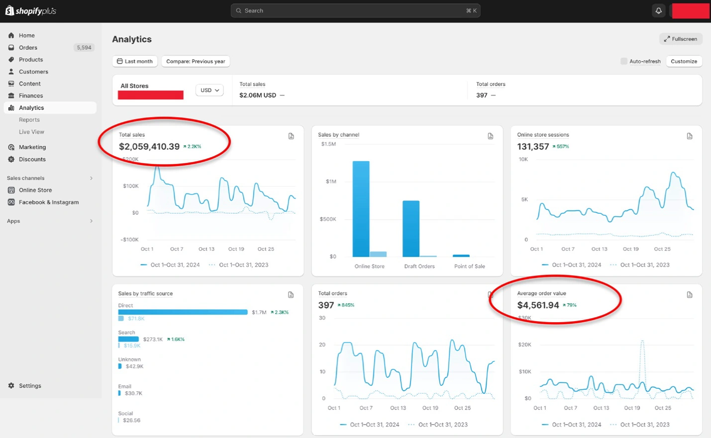The width and height of the screenshot is (711, 438).
Task: Open the USD currency dropdown
Action: tap(209, 90)
